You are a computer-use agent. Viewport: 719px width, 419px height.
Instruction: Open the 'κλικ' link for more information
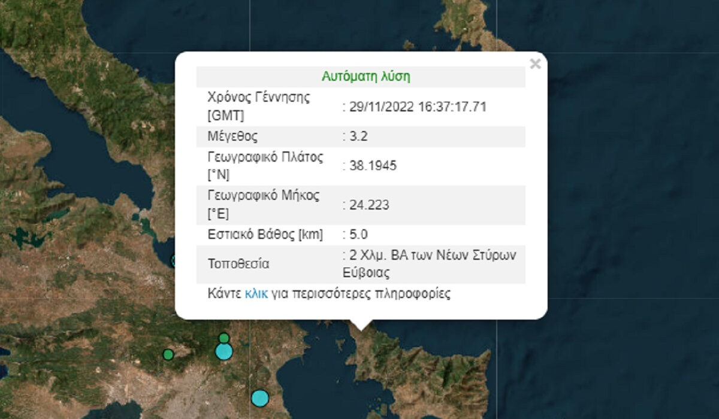[256, 294]
